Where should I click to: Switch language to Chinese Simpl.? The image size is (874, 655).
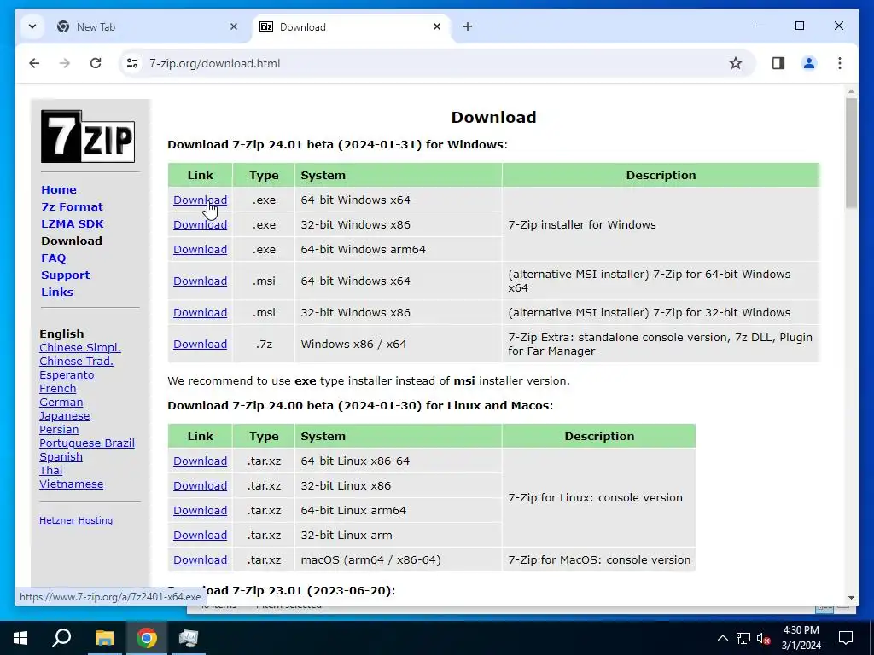pyautogui.click(x=79, y=348)
